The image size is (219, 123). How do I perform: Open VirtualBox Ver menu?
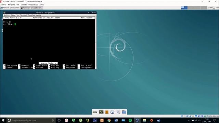click(18, 4)
